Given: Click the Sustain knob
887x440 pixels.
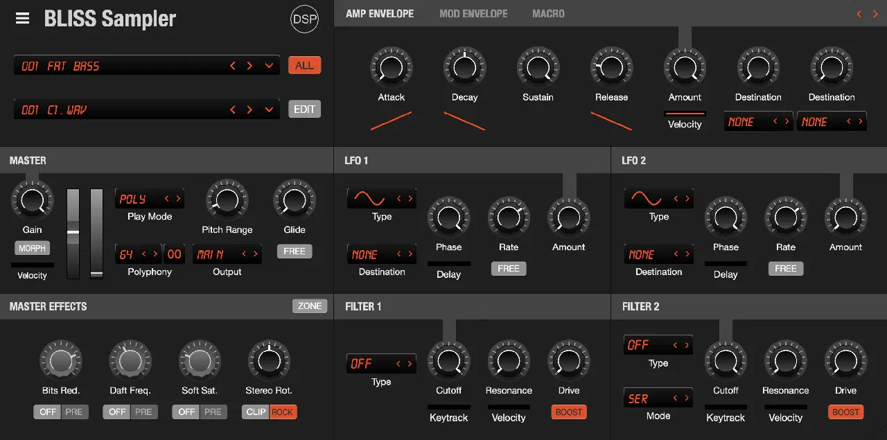Looking at the screenshot, I should 538,67.
